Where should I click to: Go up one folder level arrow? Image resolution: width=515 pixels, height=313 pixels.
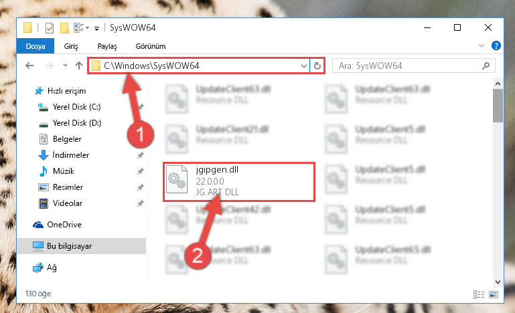point(79,66)
